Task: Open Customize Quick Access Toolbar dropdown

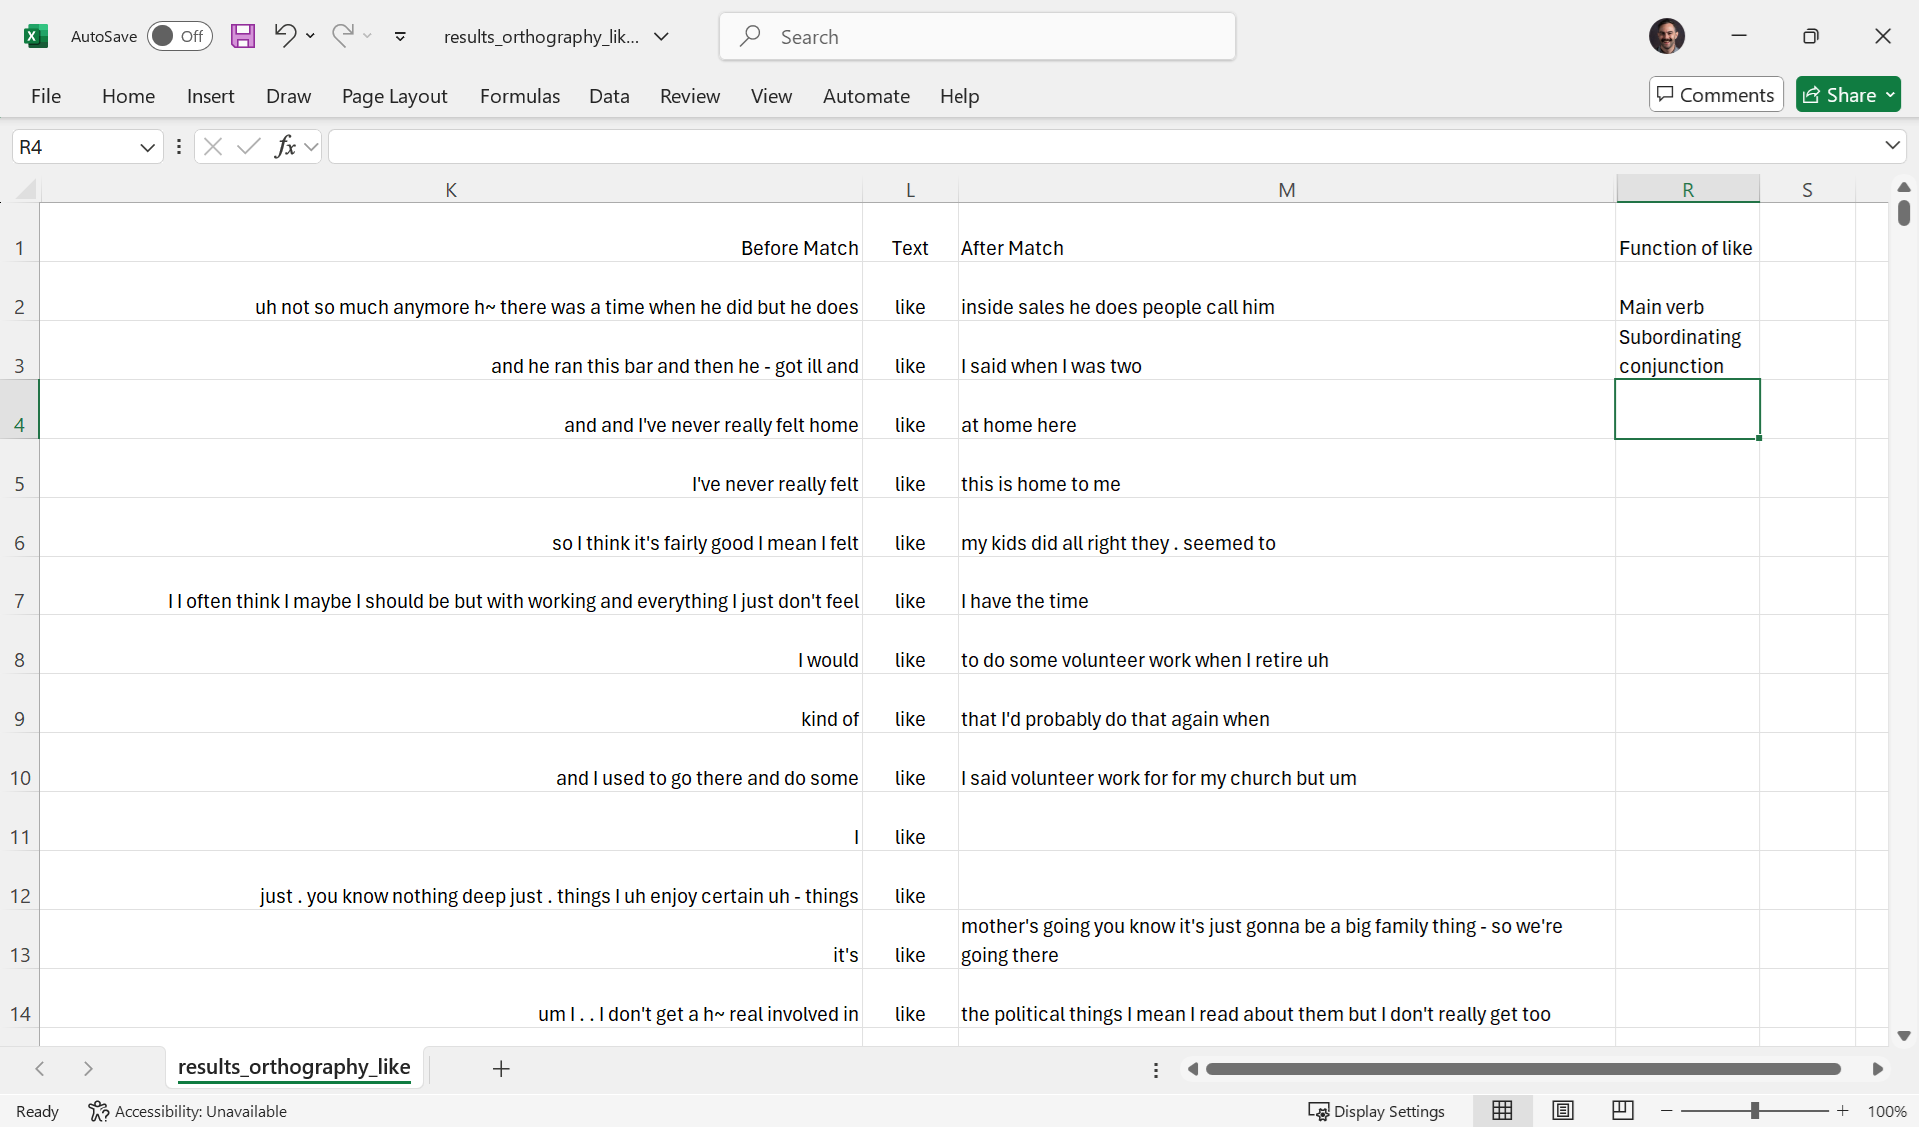Action: [400, 37]
